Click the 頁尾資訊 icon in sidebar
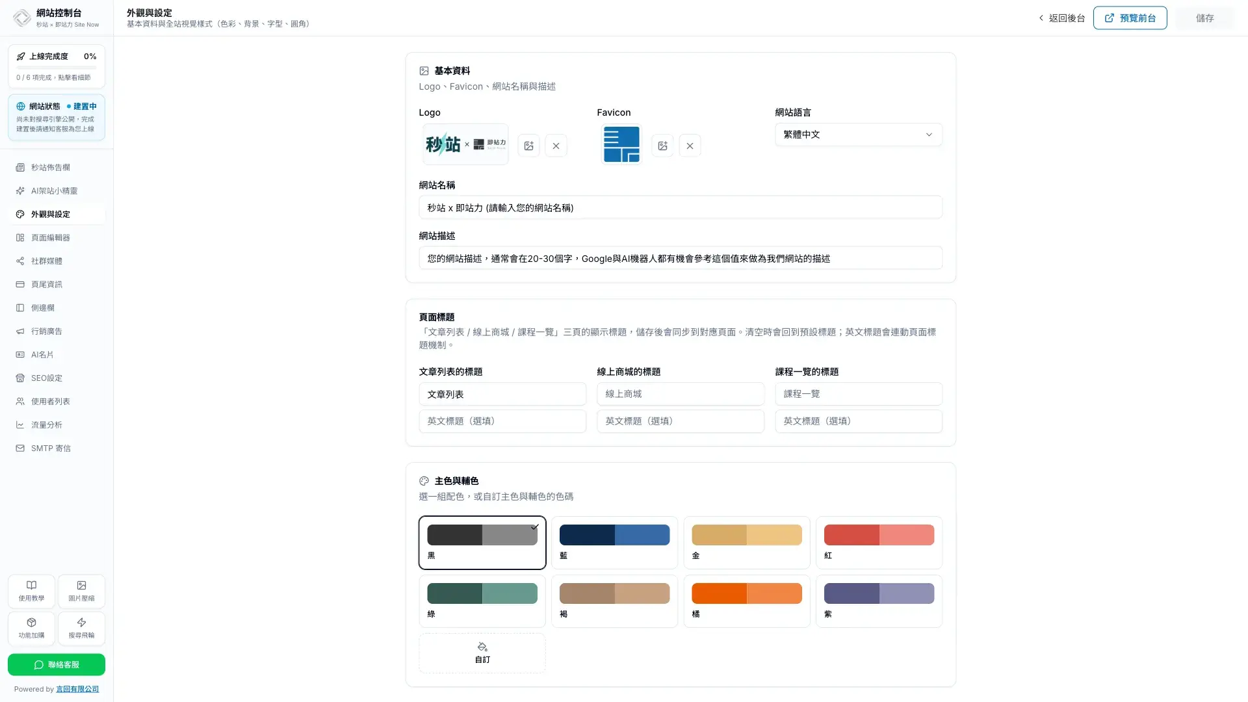 tap(20, 285)
